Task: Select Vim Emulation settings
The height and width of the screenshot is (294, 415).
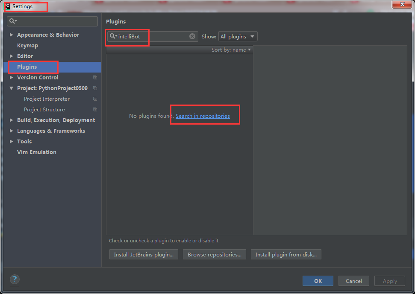Action: [x=37, y=152]
